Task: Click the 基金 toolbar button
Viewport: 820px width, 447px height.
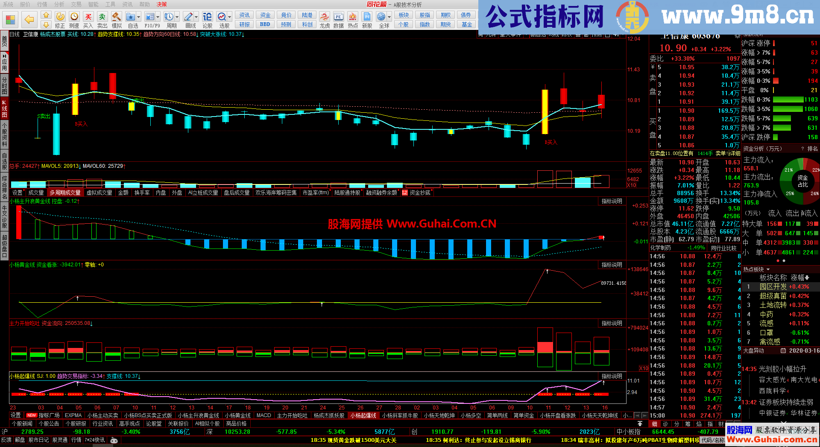Action: [467, 24]
